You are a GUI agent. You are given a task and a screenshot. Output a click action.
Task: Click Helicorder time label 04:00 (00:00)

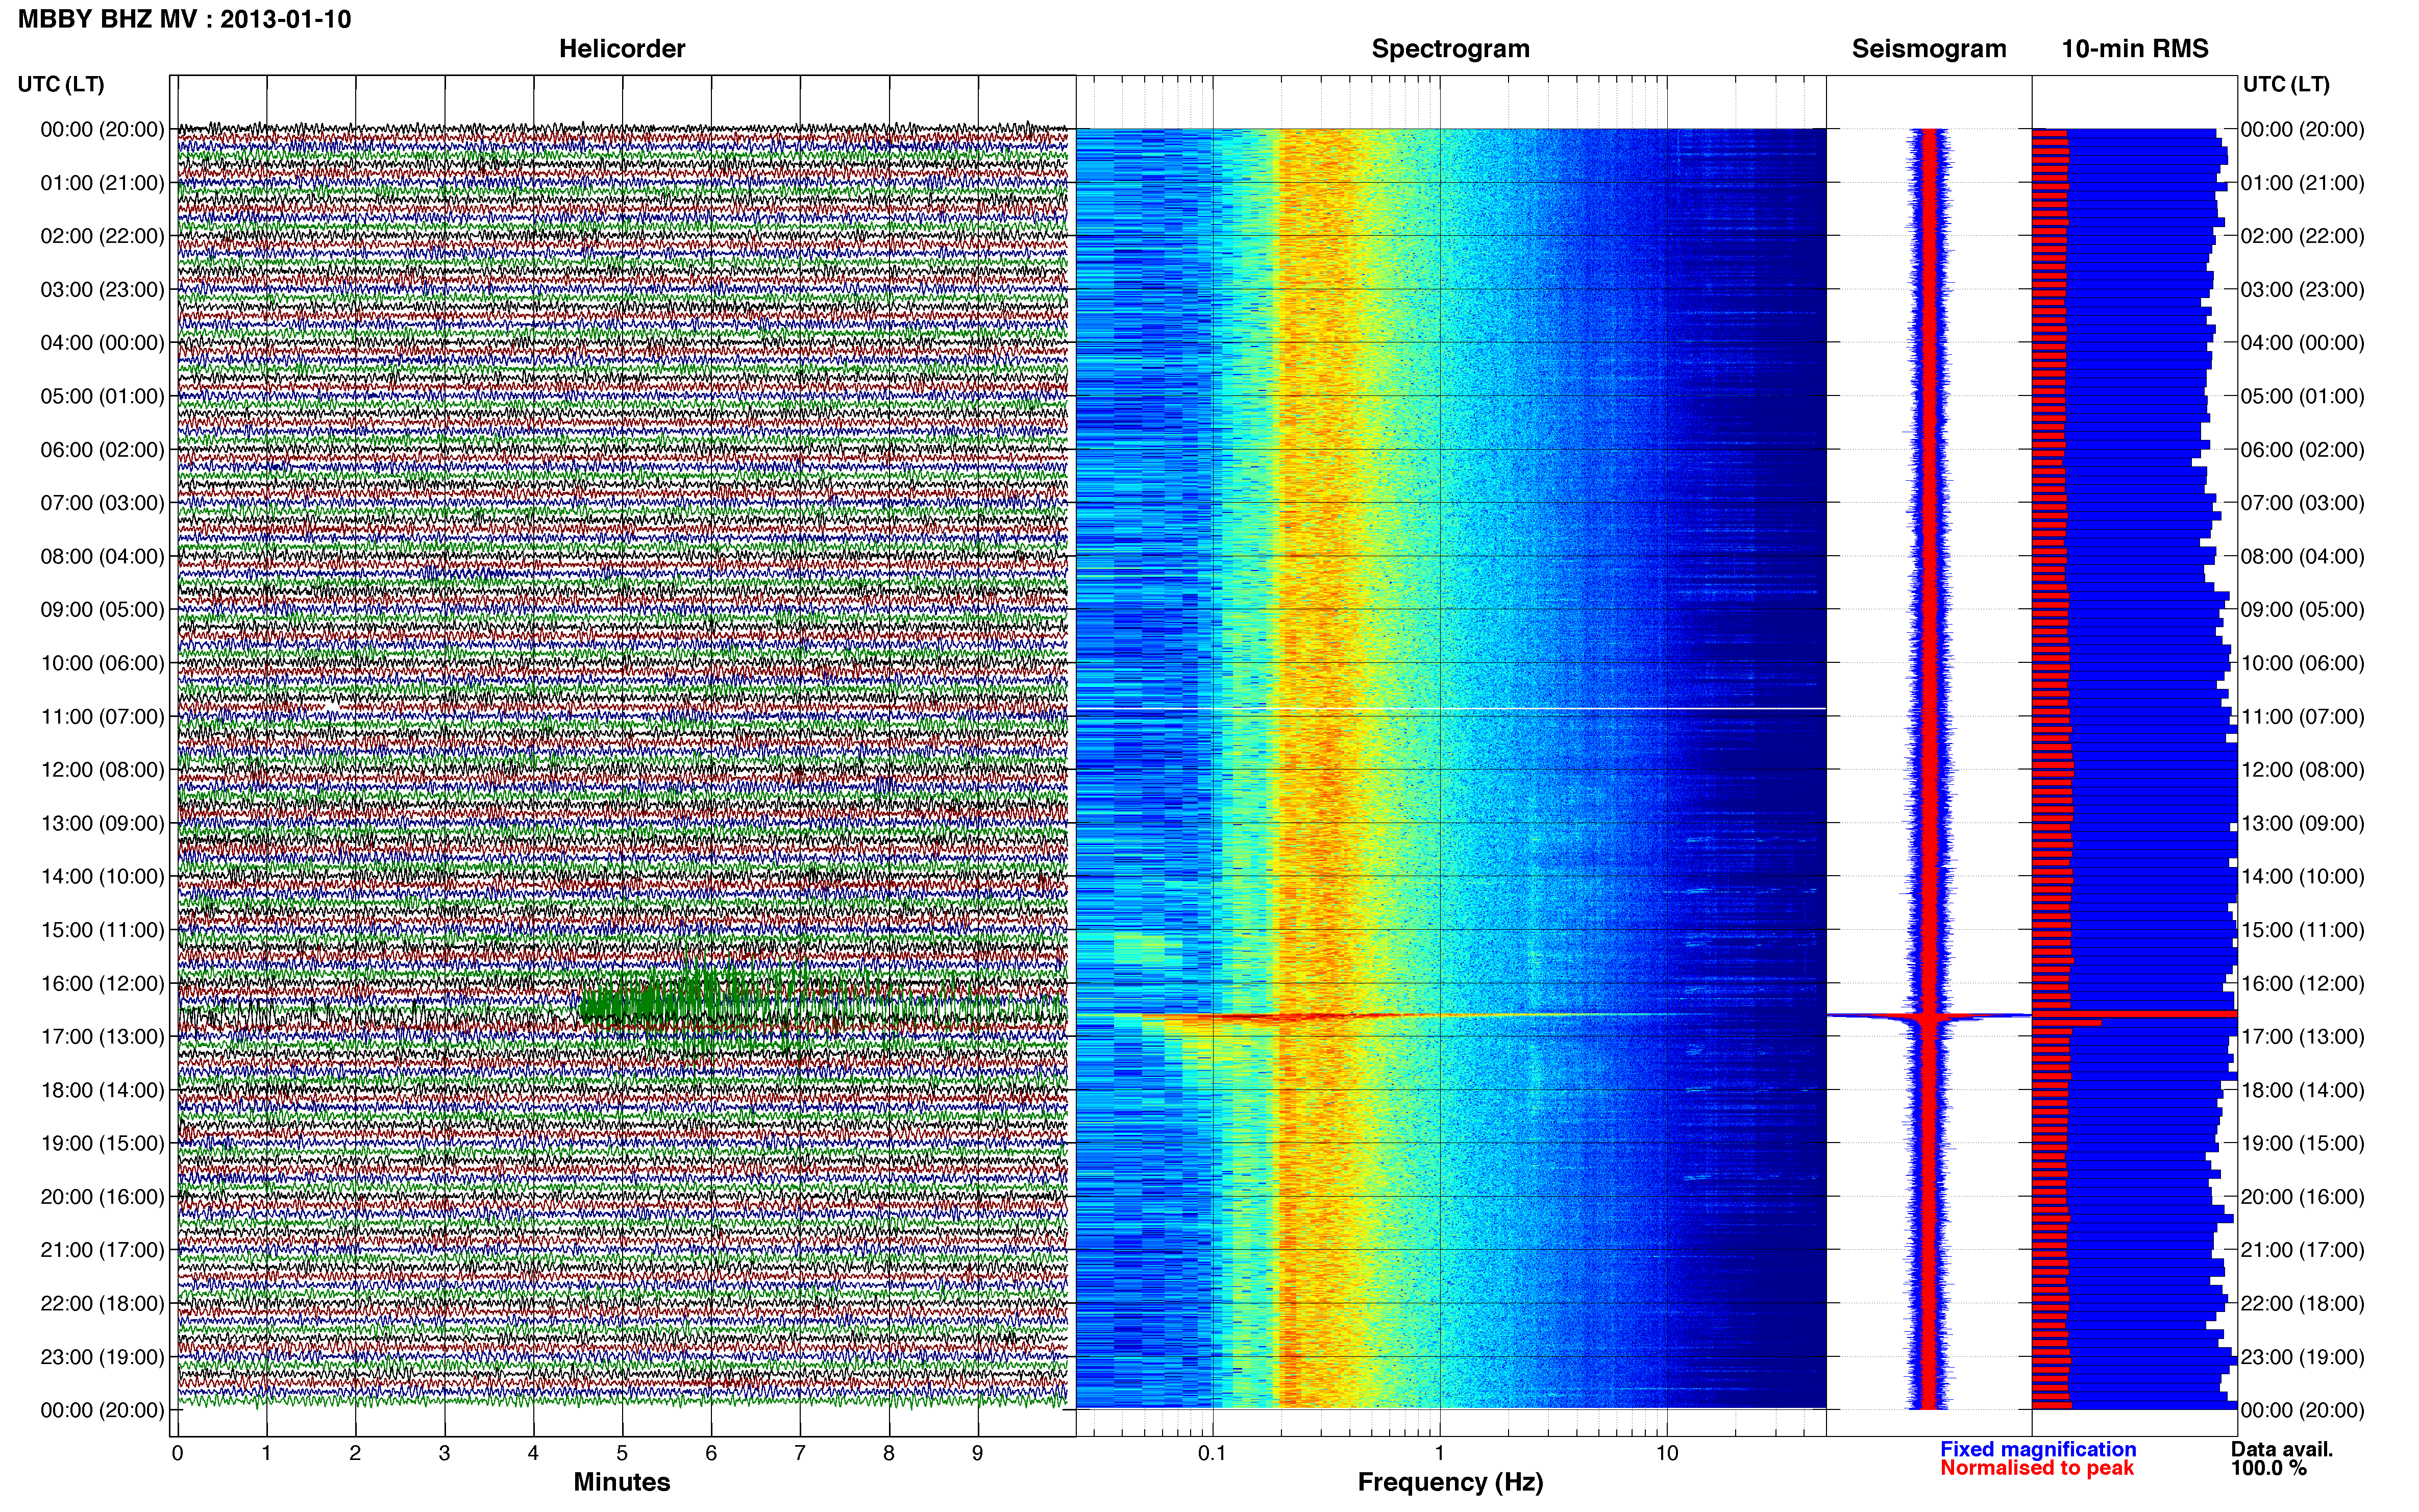click(102, 343)
